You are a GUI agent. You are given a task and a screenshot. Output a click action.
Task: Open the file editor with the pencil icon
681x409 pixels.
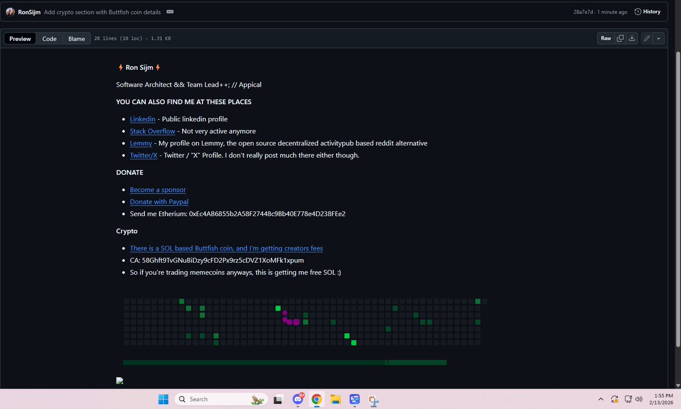click(x=646, y=38)
